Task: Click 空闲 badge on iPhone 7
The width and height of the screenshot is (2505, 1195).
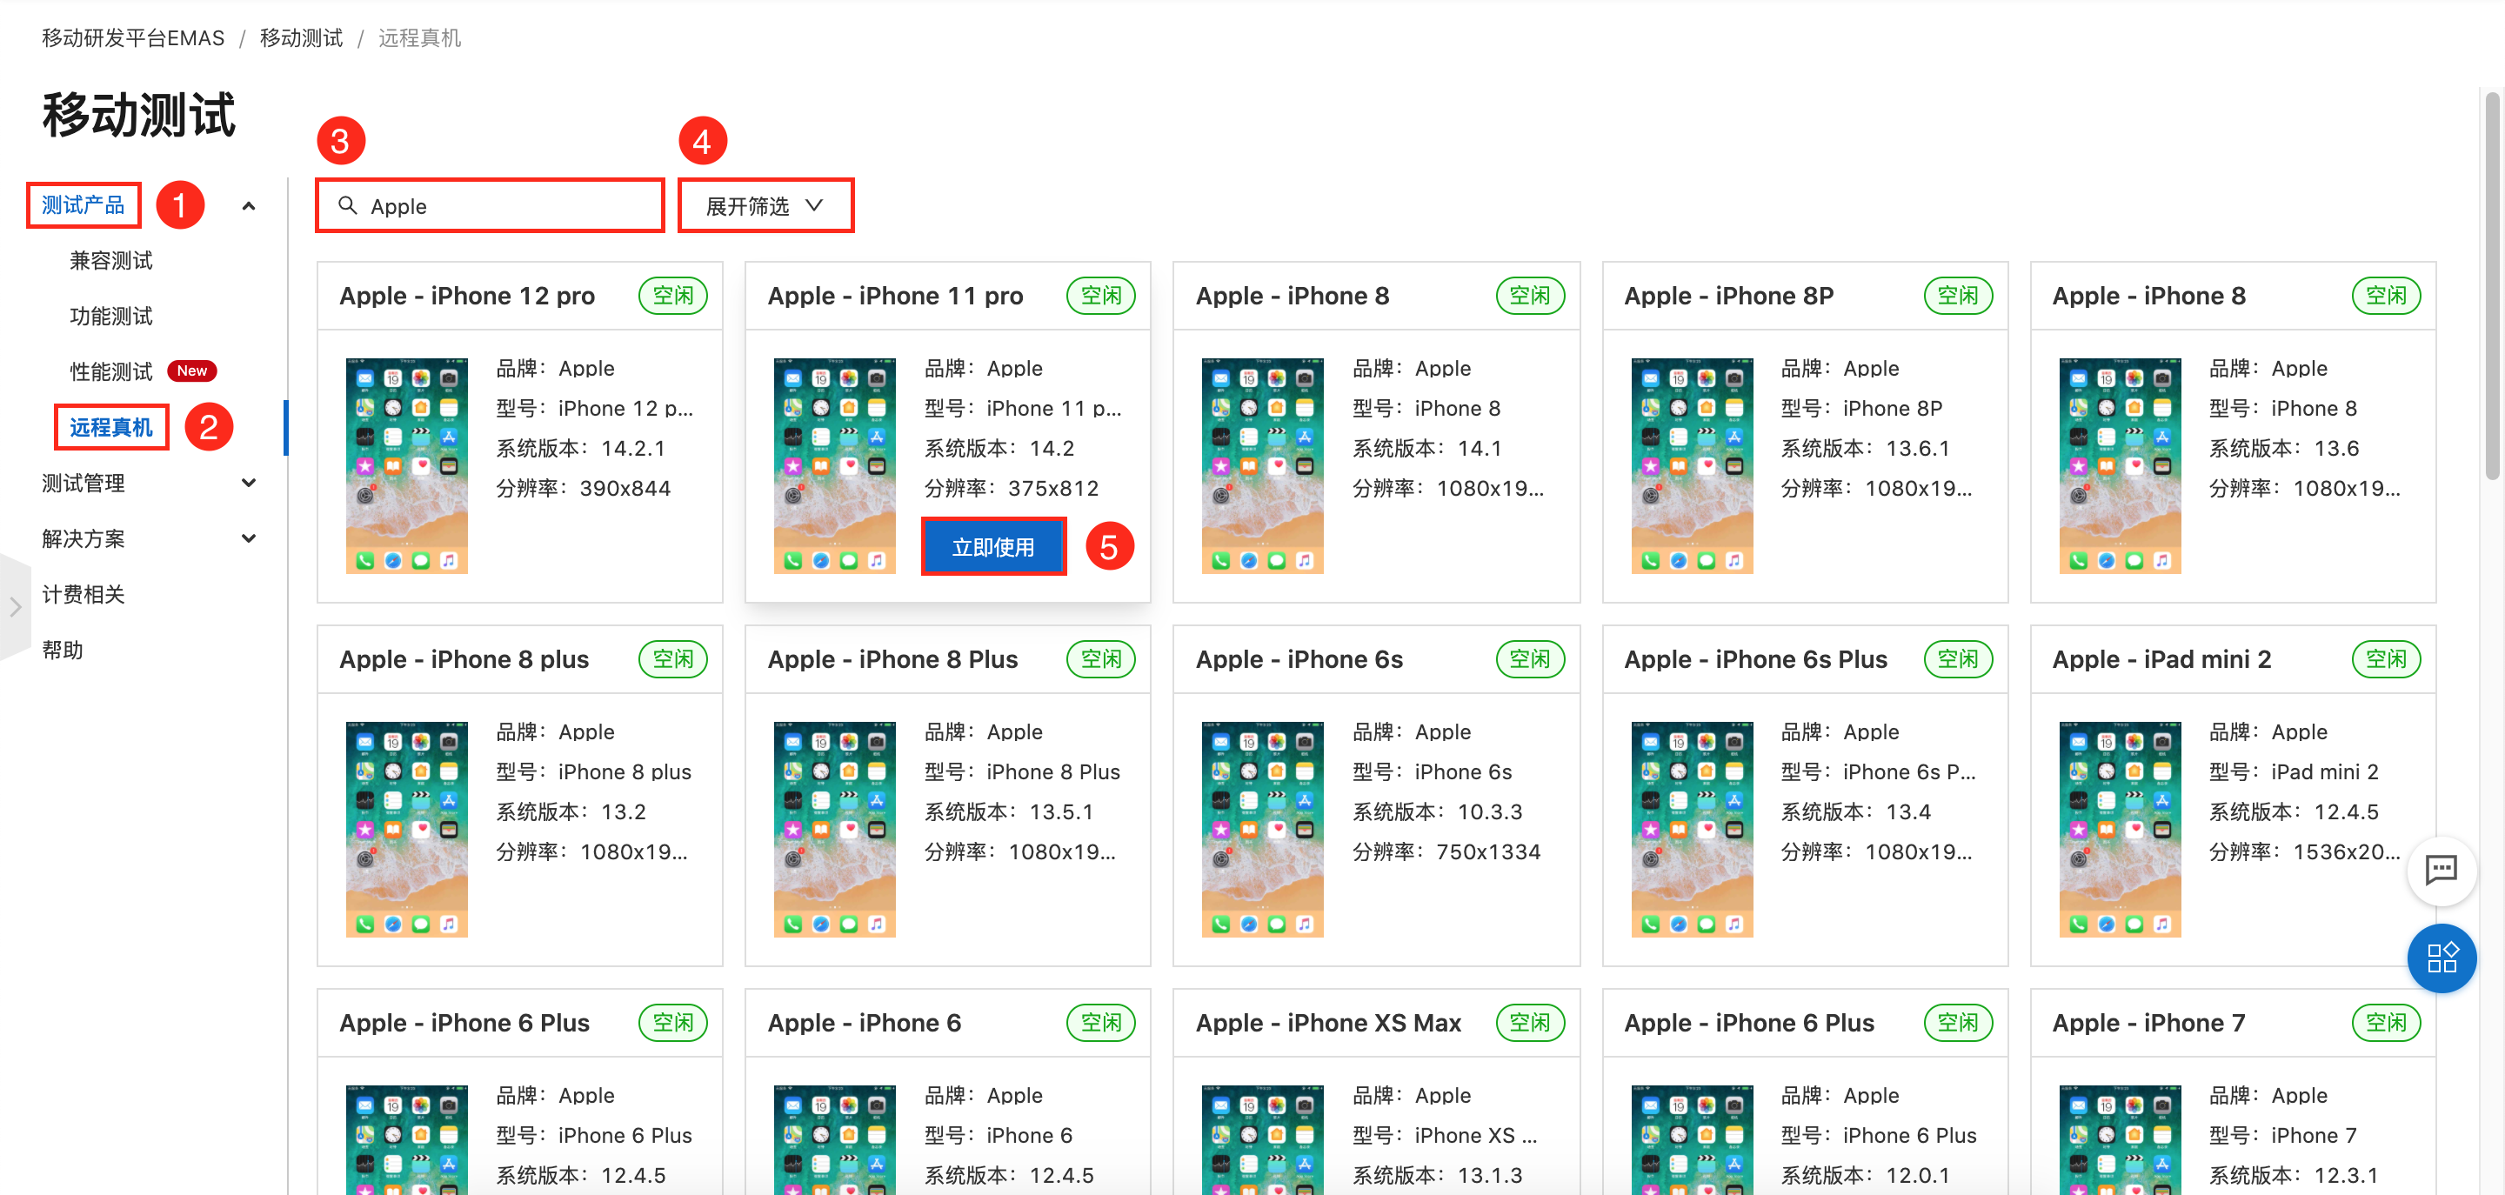Action: pyautogui.click(x=2385, y=1023)
